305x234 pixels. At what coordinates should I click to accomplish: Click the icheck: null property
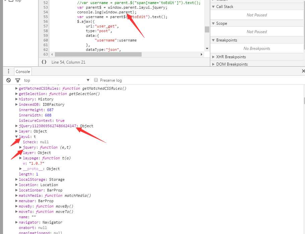[x=36, y=142]
